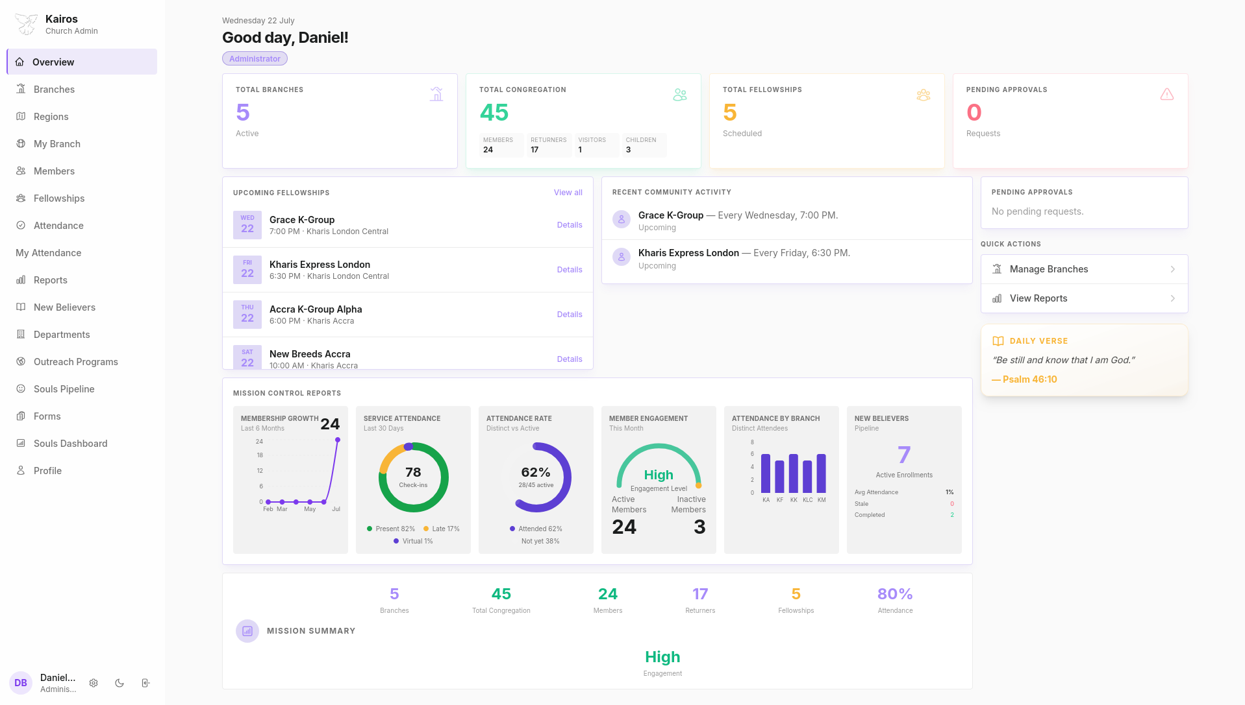
Task: Open Details for New Breeds Accra
Action: (x=570, y=359)
